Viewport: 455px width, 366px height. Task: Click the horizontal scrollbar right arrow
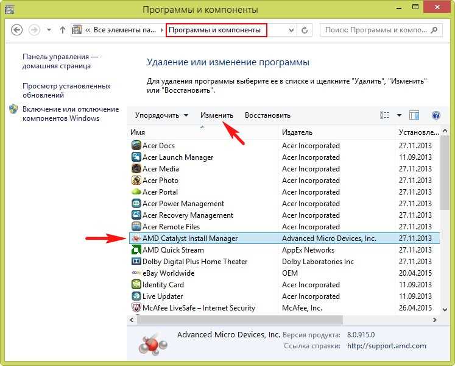pyautogui.click(x=435, y=320)
